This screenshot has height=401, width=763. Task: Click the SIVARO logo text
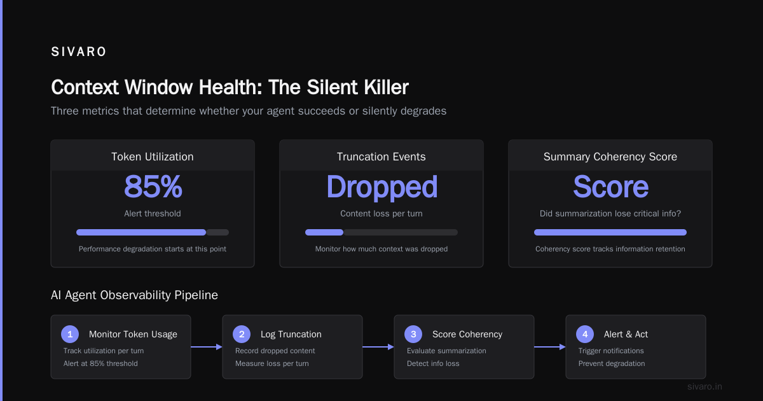pyautogui.click(x=79, y=52)
